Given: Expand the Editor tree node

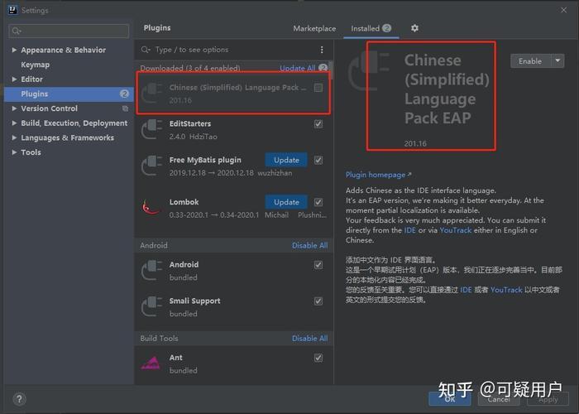Looking at the screenshot, I should pos(14,79).
